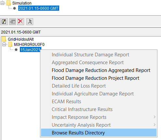This screenshot has height=140, width=161.
Task: Click the Simulation folder icon
Action: coord(8,3)
